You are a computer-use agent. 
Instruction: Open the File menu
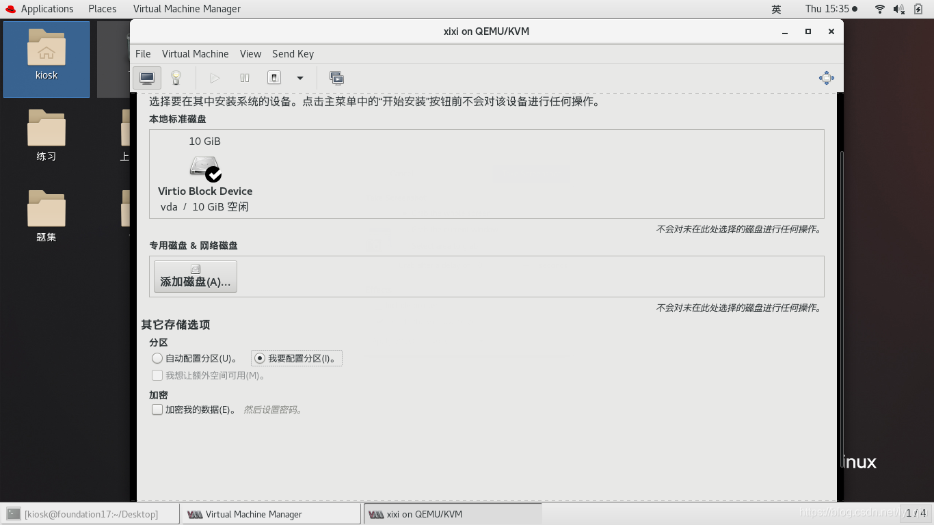pyautogui.click(x=143, y=54)
